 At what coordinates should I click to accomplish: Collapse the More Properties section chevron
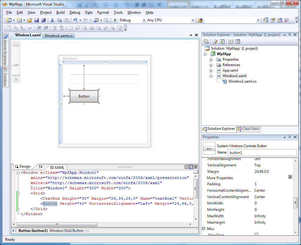[290, 177]
